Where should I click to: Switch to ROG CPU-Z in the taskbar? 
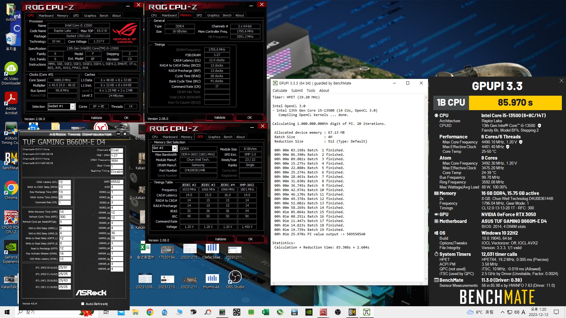point(323,312)
